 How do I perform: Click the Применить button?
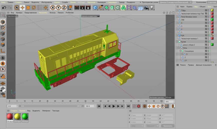[x=167, y=126]
